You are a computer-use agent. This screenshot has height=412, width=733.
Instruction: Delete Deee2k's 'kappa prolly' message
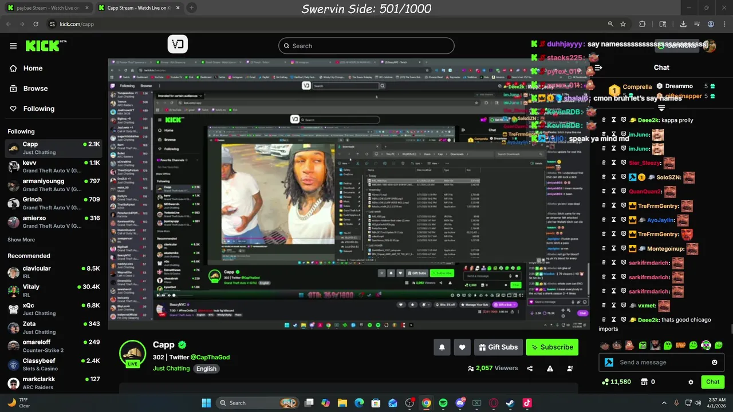click(604, 120)
